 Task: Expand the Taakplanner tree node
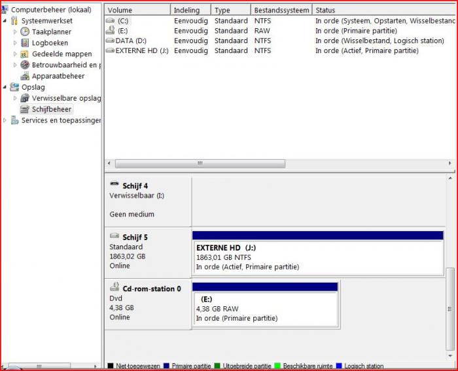click(15, 31)
